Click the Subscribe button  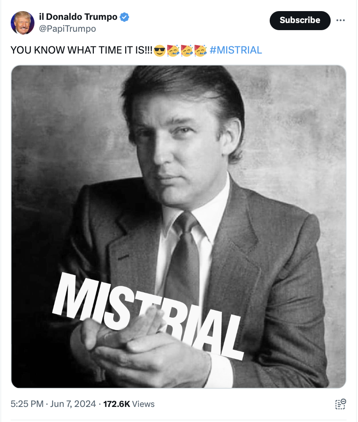(x=300, y=20)
